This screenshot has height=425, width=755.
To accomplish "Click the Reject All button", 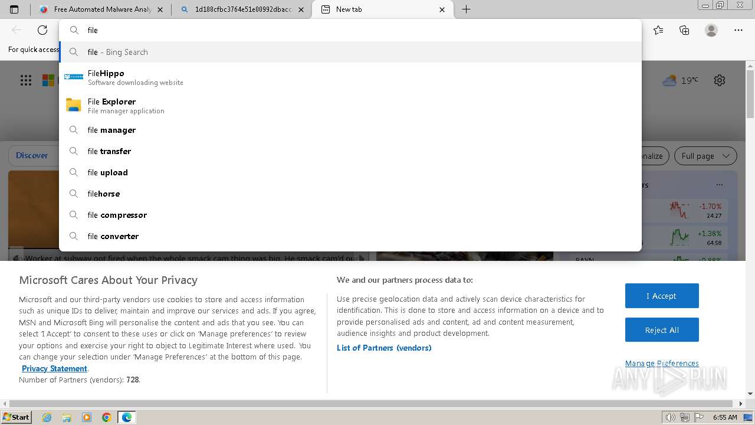I will (662, 330).
